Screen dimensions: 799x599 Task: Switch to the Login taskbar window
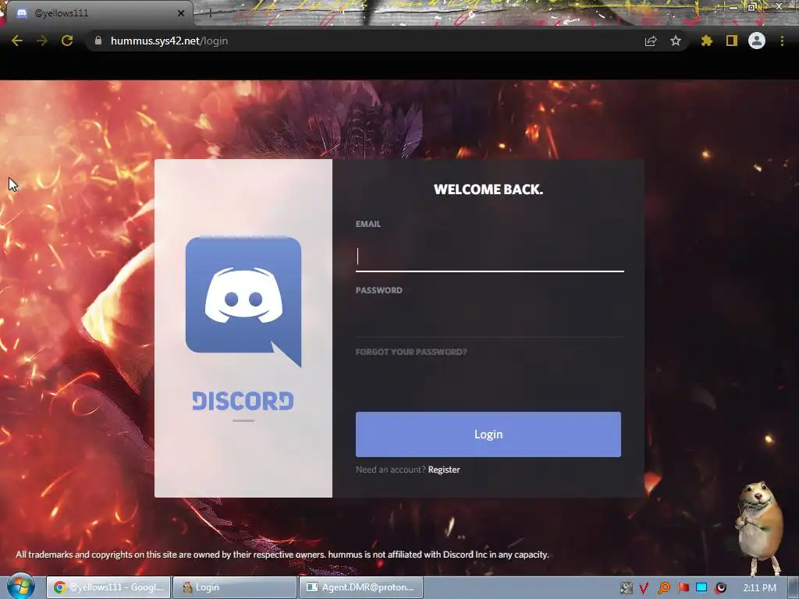pos(235,587)
